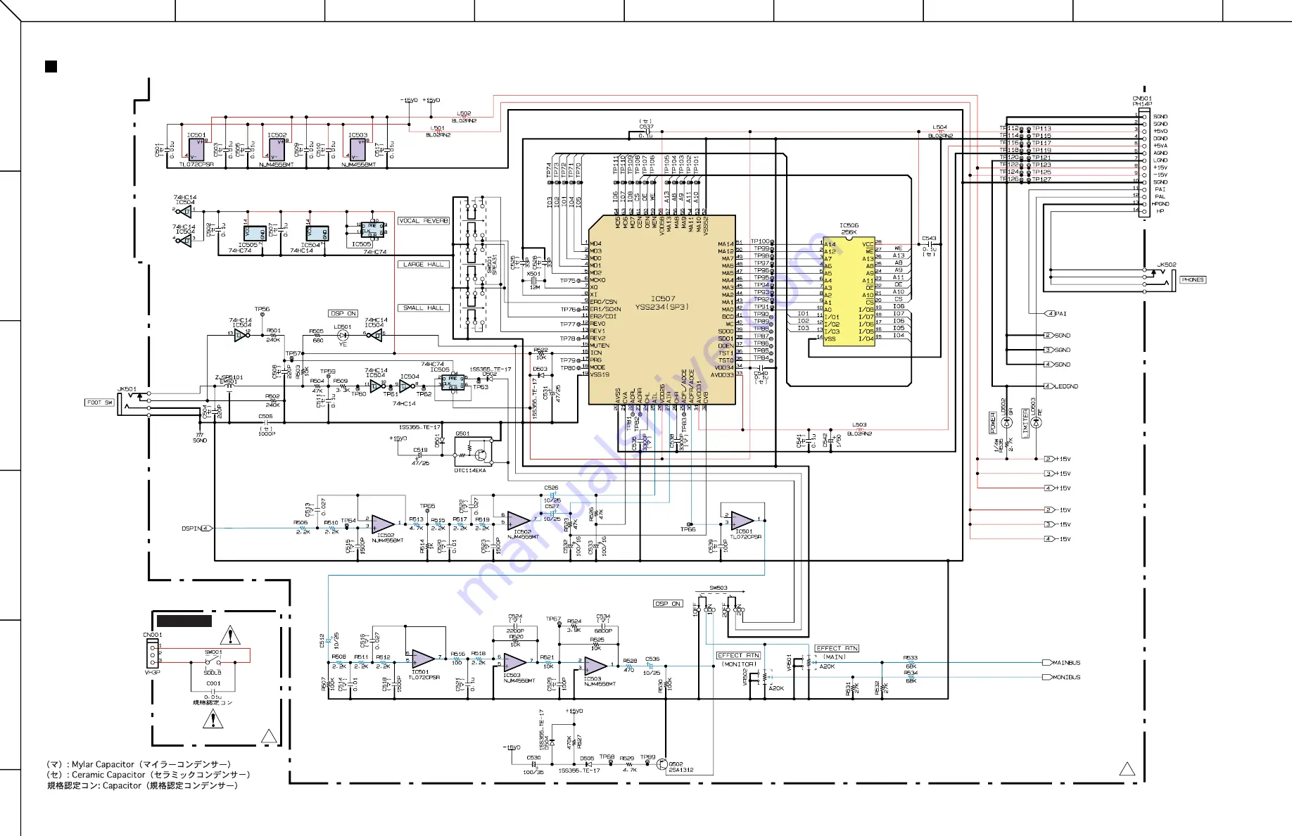The width and height of the screenshot is (1292, 836).
Task: Select the R528 470 resistor label
Action: [x=629, y=665]
